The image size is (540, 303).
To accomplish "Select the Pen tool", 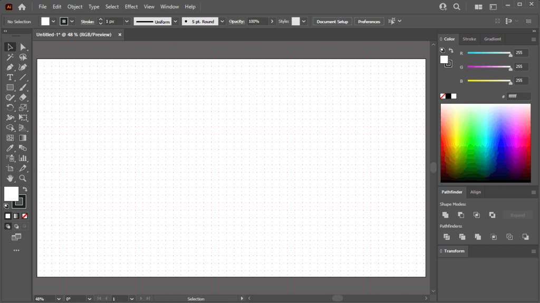I will tap(10, 67).
